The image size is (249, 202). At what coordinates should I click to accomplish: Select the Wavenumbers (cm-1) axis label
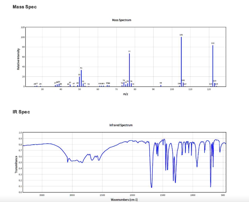click(x=124, y=199)
